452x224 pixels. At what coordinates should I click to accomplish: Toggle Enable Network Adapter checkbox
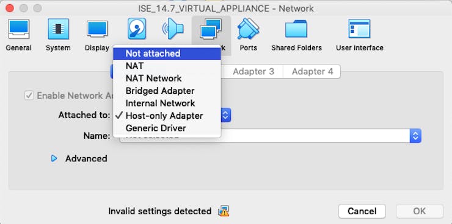(x=29, y=96)
